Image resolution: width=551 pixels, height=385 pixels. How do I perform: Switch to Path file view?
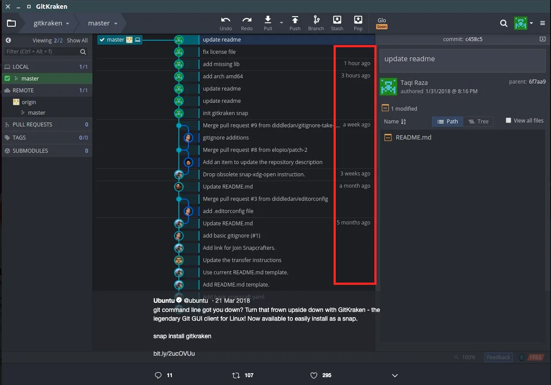448,122
